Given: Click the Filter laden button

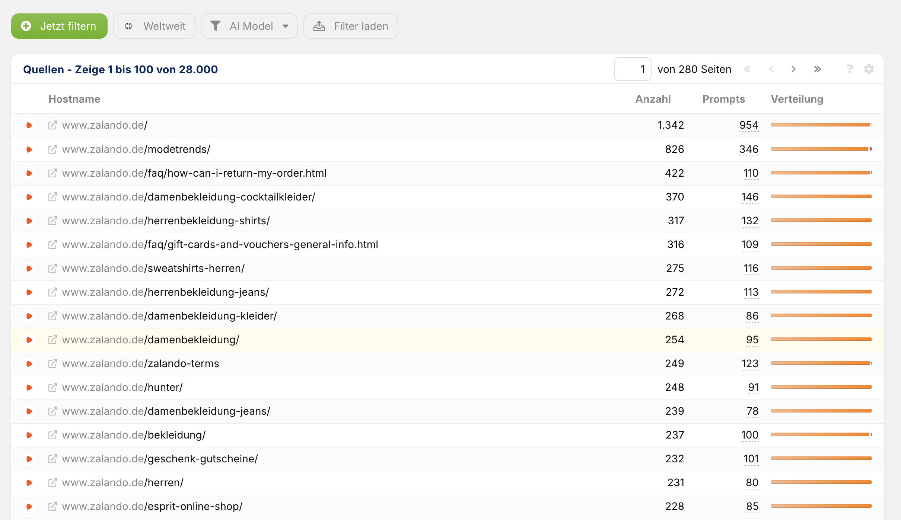Looking at the screenshot, I should pos(351,26).
